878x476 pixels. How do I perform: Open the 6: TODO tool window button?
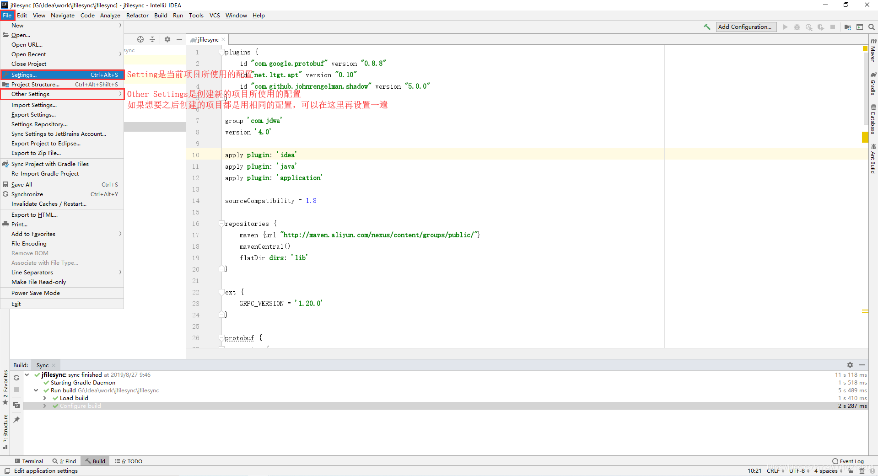[129, 461]
